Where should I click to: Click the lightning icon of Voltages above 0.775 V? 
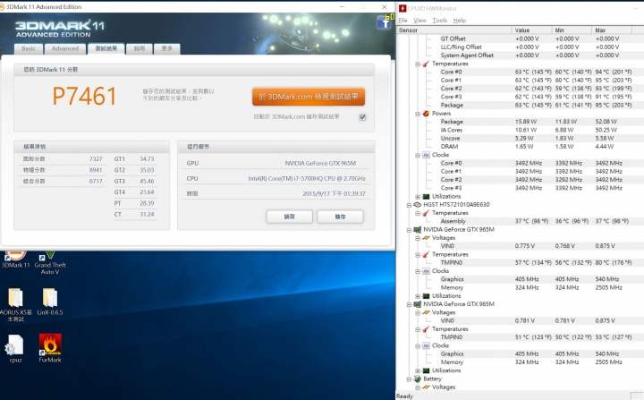[x=426, y=238]
